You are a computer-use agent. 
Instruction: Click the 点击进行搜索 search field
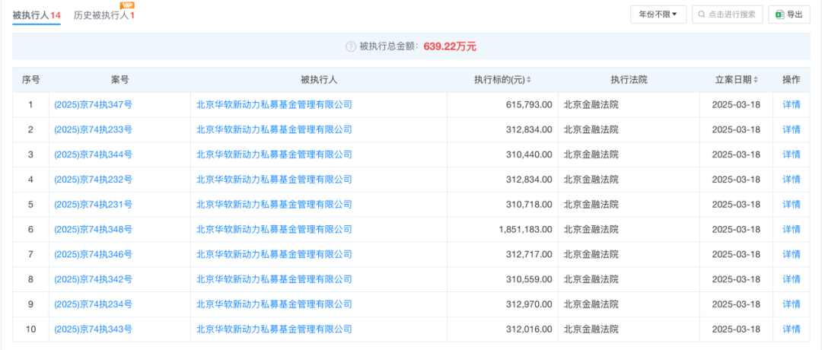click(727, 14)
